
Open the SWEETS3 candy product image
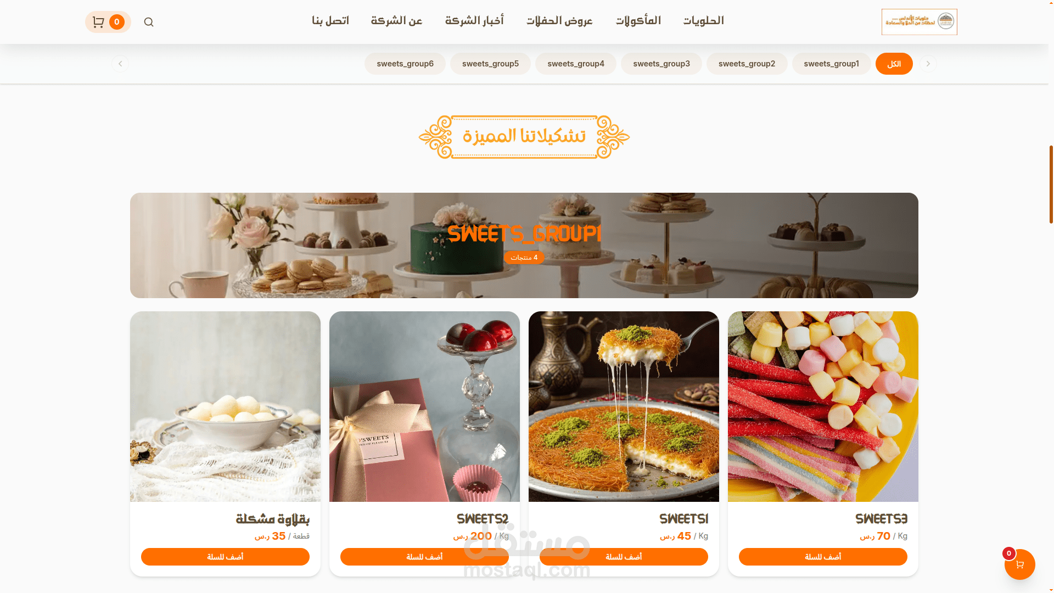click(823, 406)
